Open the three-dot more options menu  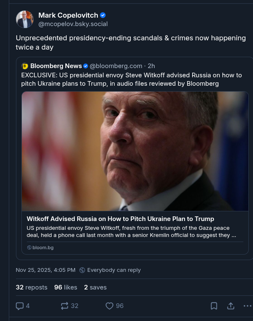[x=248, y=306]
